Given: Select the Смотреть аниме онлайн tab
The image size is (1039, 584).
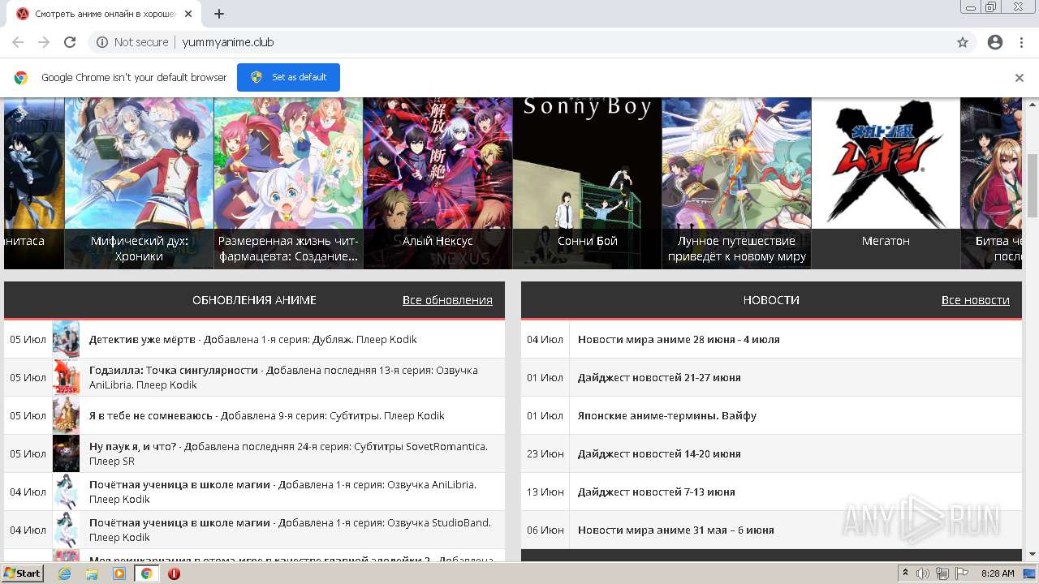Looking at the screenshot, I should 106,14.
